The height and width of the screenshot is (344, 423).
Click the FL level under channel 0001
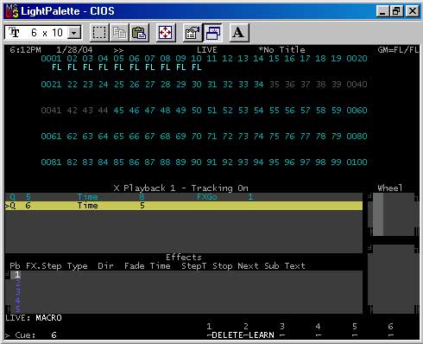click(56, 67)
